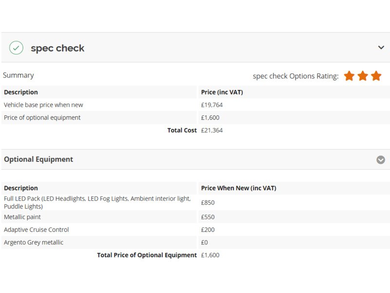Collapse the spec check section chevron
Screen dimensions: 390x293
[x=381, y=47]
